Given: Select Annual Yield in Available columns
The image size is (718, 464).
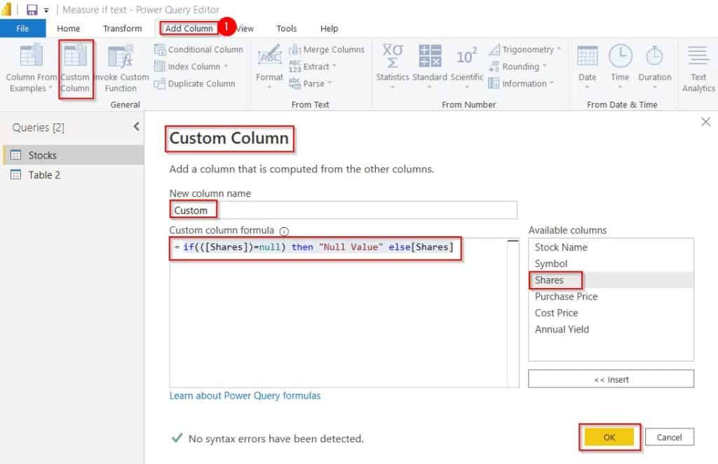Looking at the screenshot, I should click(611, 329).
